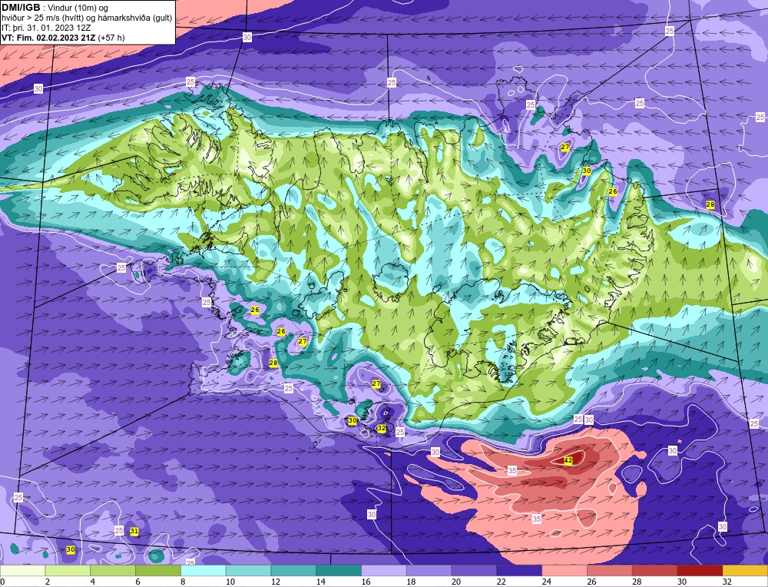The image size is (768, 587).
Task: Select the yellow 32 gust label
Action: tap(382, 428)
